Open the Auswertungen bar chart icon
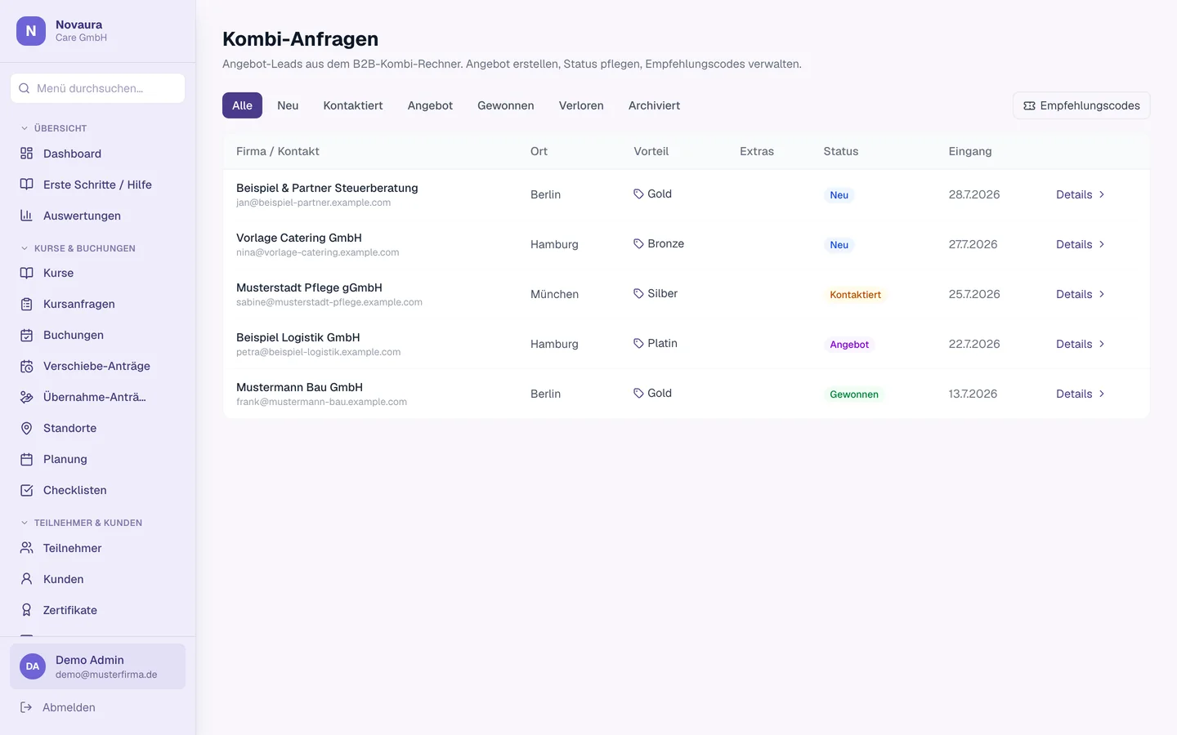1177x735 pixels. tap(26, 216)
